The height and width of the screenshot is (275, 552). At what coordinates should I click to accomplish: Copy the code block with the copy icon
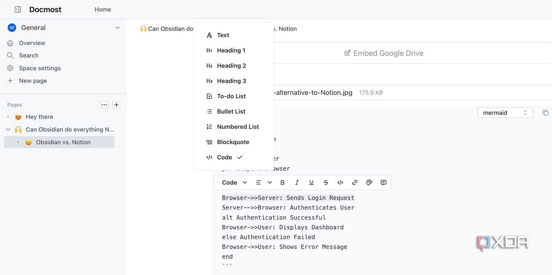pyautogui.click(x=545, y=113)
